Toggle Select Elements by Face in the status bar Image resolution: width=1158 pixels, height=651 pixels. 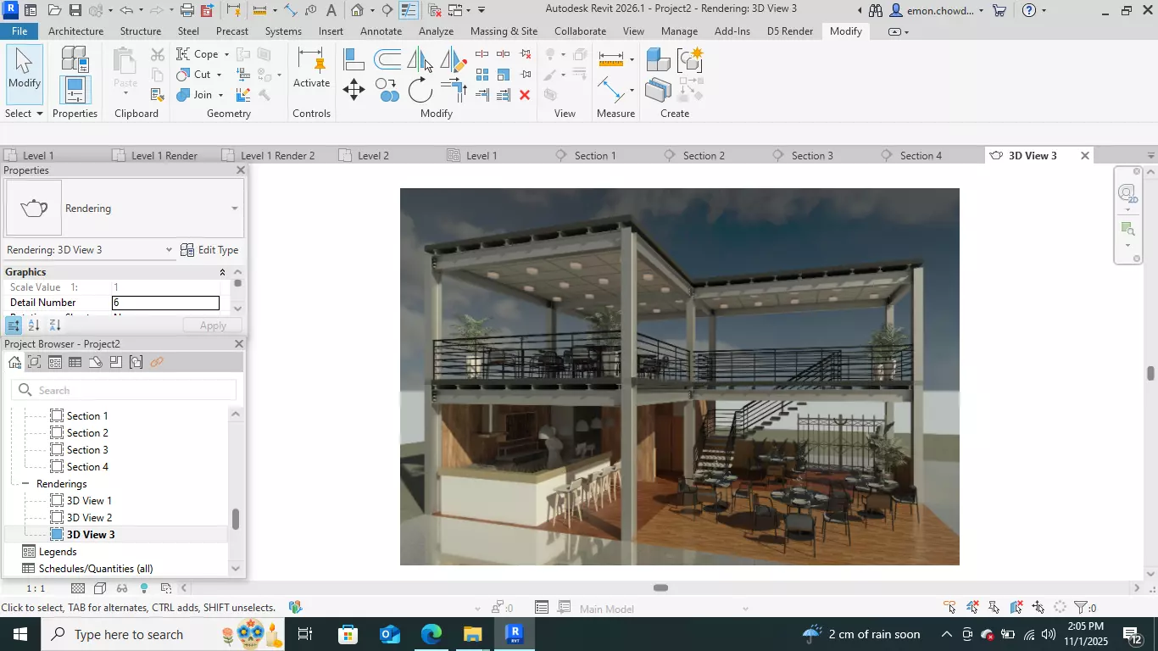pyautogui.click(x=1016, y=608)
